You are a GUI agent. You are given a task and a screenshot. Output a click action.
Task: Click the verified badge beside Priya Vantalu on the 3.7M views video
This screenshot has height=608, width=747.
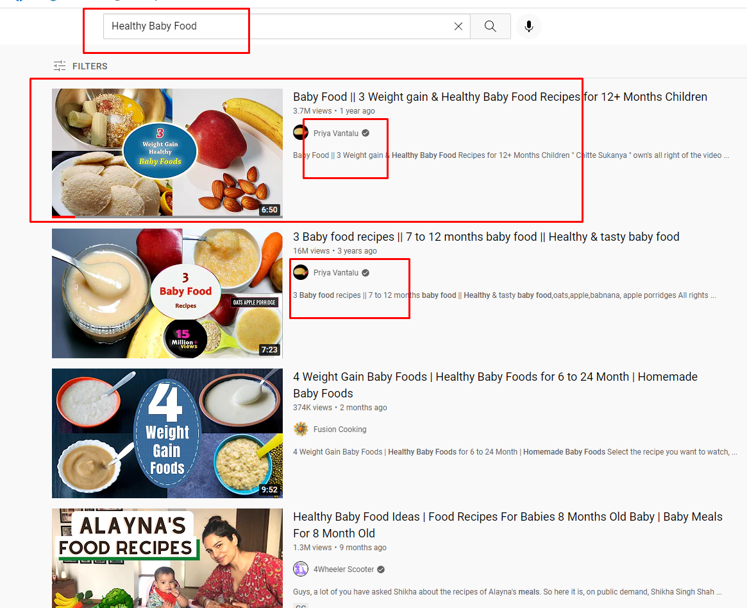(x=365, y=133)
